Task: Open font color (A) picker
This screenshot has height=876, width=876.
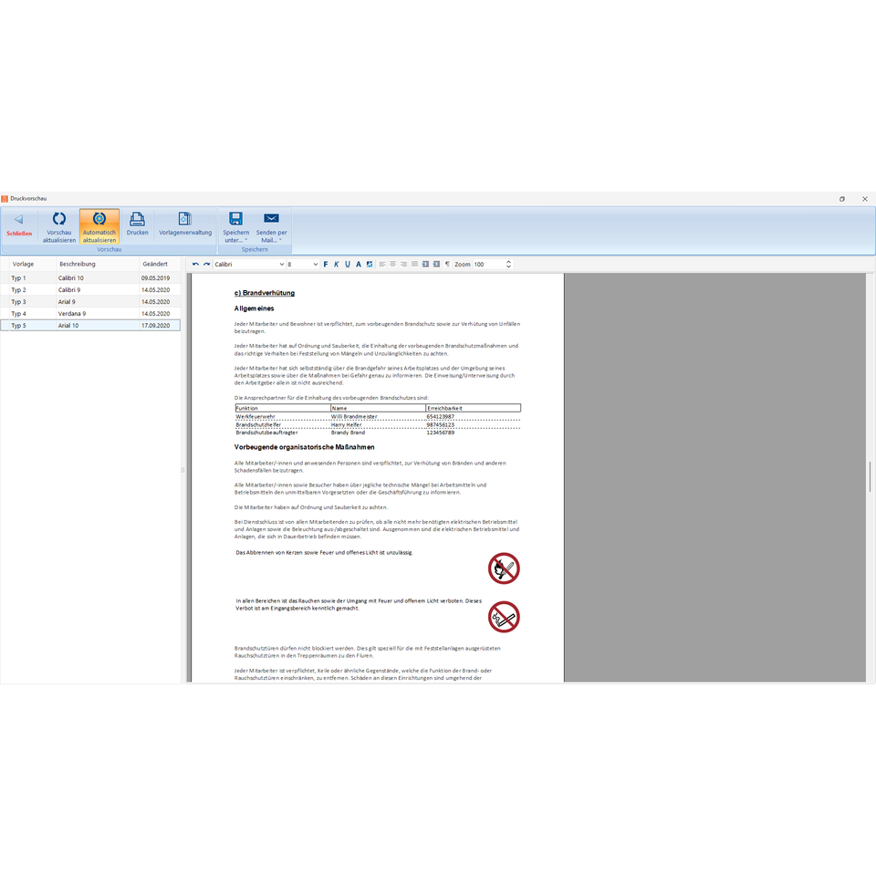Action: [359, 265]
